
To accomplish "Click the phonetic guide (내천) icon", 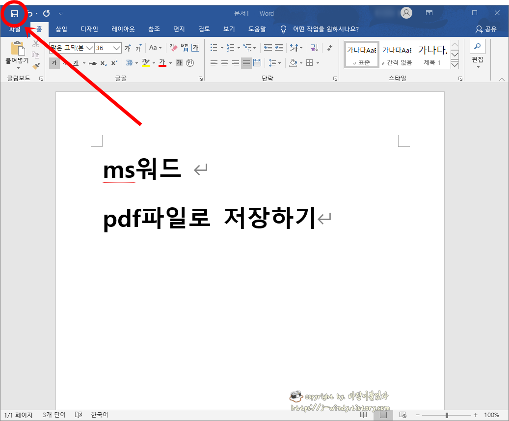I will (185, 48).
